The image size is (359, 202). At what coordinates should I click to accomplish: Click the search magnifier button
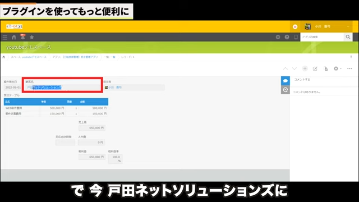click(x=348, y=37)
